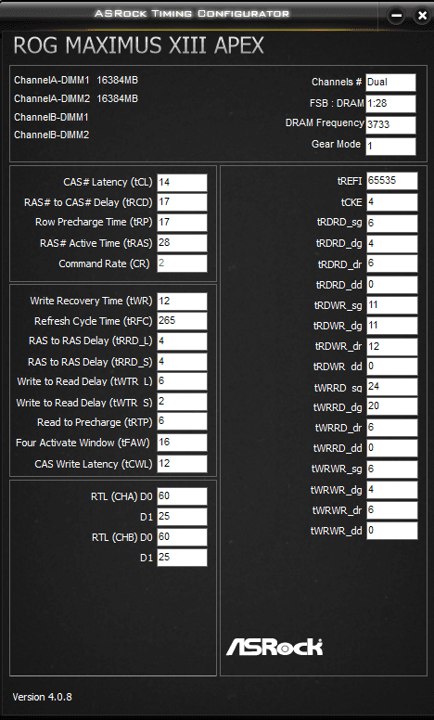The image size is (434, 720).
Task: Select the tRDWR_dd value field
Action: (x=392, y=366)
